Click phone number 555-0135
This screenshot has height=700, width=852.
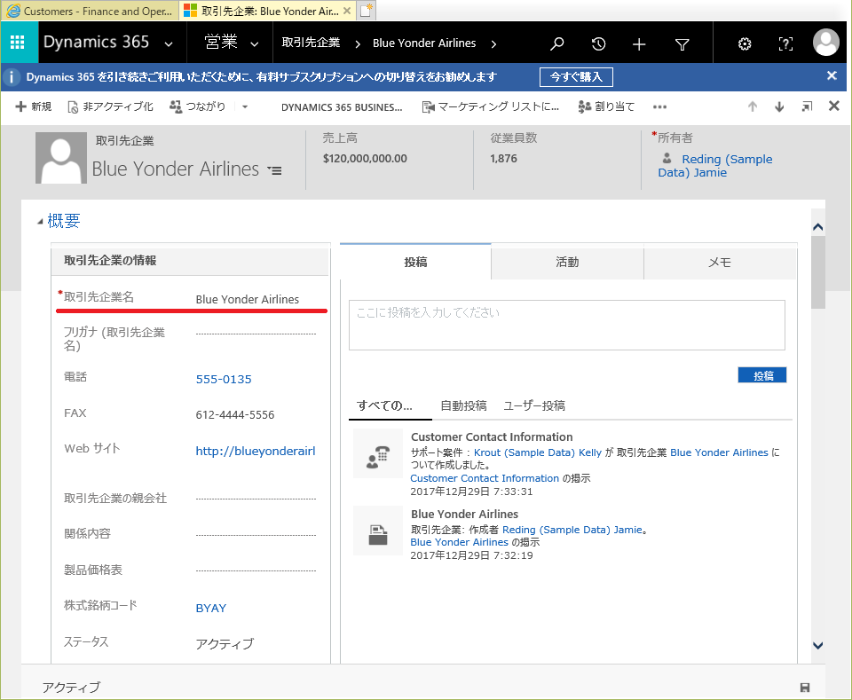(x=224, y=379)
